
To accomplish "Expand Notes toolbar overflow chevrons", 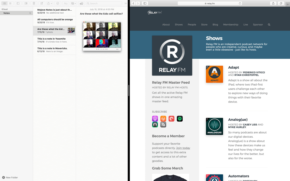I will [x=125, y=3].
